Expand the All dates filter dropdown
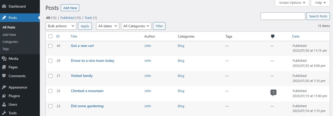 [x=108, y=26]
